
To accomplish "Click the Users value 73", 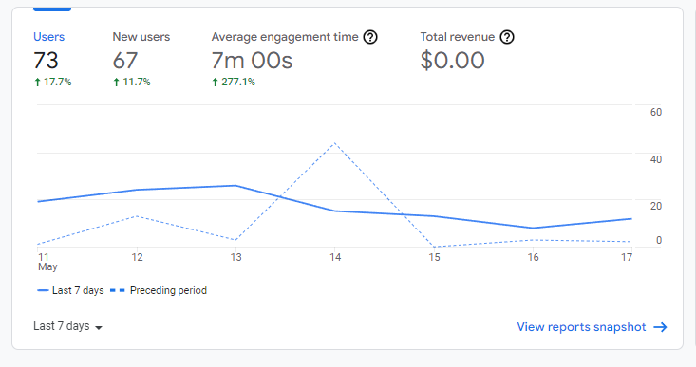I will 46,61.
